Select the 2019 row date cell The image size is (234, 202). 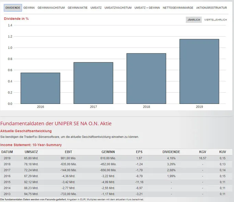(7, 158)
